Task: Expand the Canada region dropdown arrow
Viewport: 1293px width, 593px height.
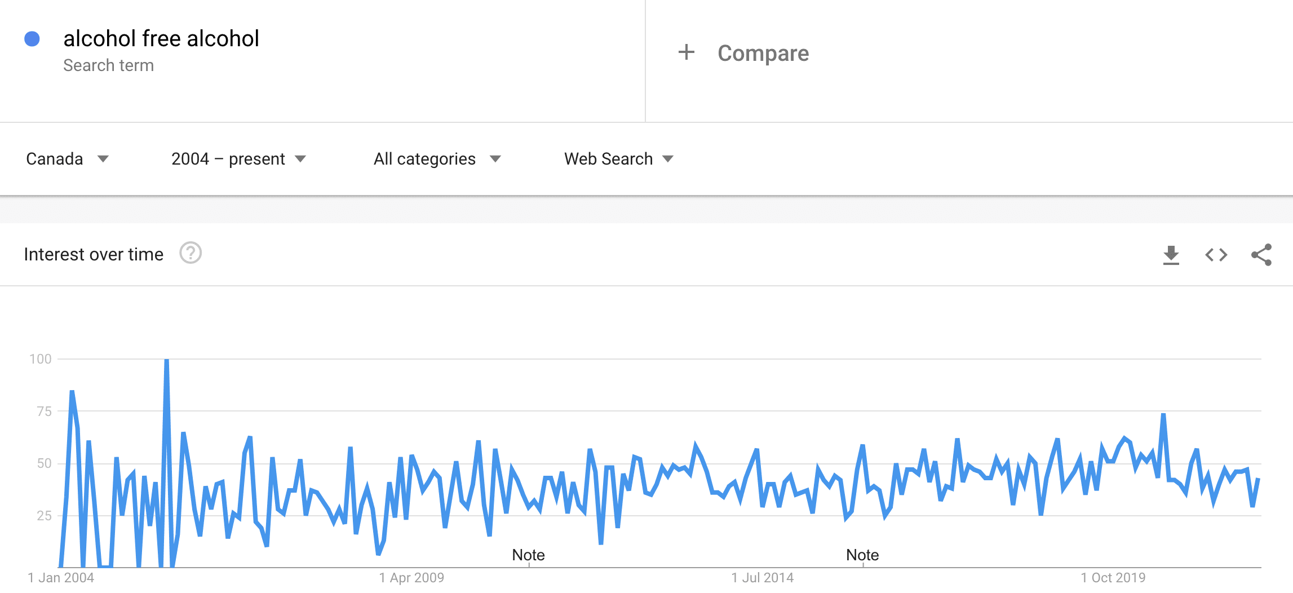Action: tap(103, 159)
